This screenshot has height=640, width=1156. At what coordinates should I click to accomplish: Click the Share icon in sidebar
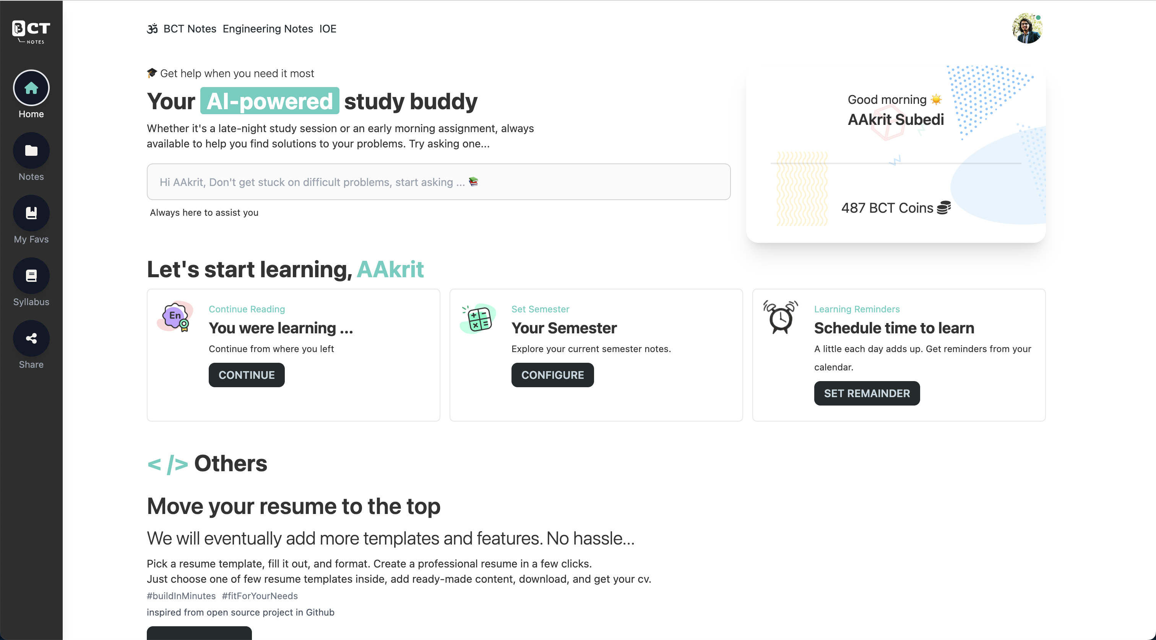(x=31, y=338)
